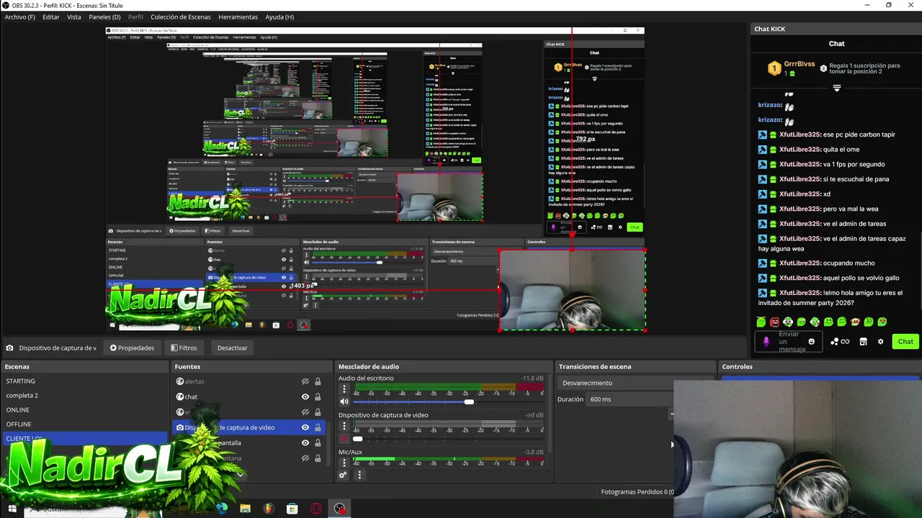This screenshot has height=518, width=922.
Task: Open the Windows Start menu
Action: [12, 509]
